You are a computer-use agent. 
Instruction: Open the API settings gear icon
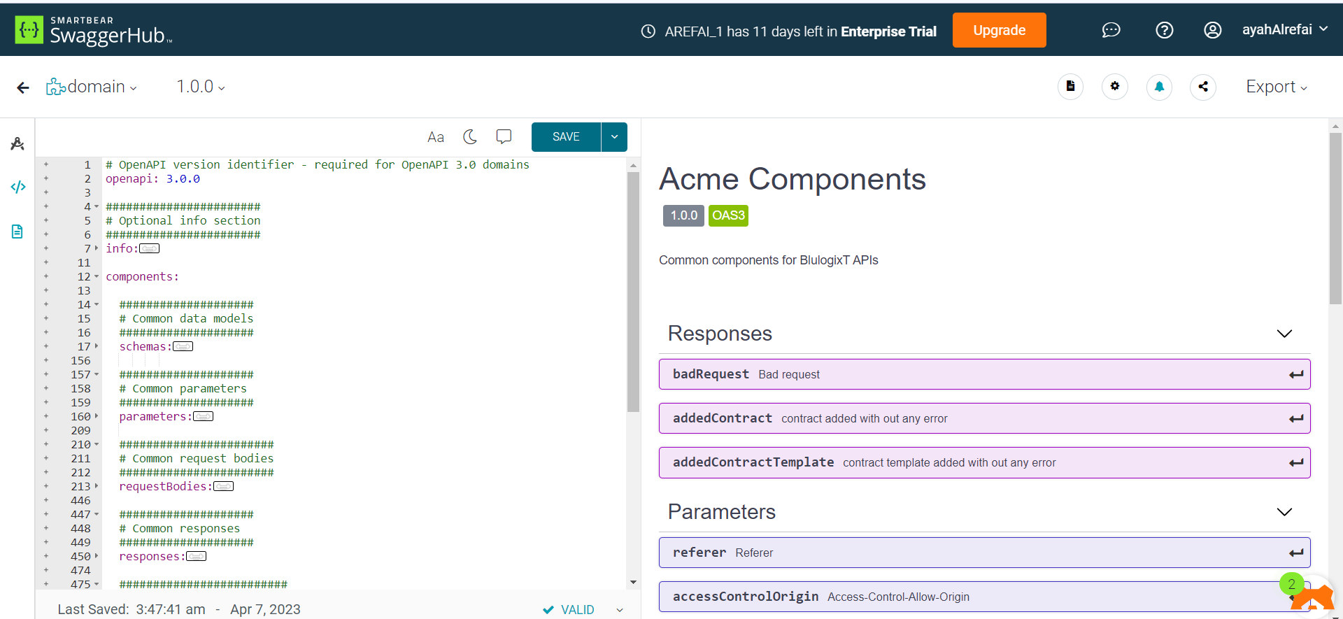click(x=1115, y=87)
